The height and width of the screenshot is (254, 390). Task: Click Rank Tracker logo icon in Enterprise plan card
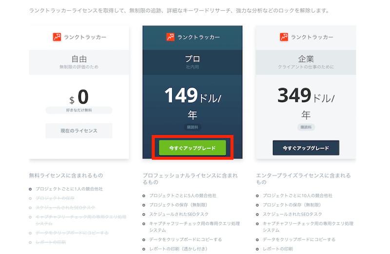click(284, 37)
